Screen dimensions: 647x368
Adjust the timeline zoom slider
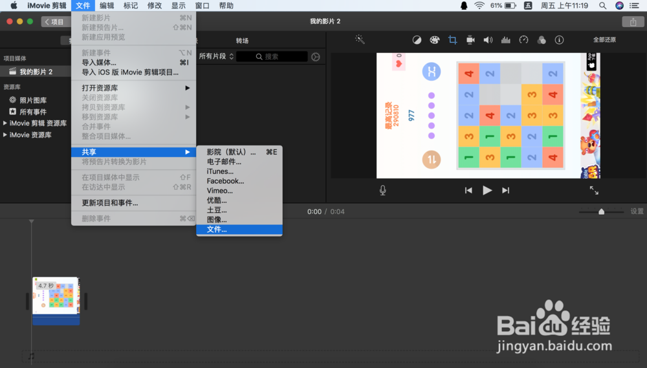[601, 211]
